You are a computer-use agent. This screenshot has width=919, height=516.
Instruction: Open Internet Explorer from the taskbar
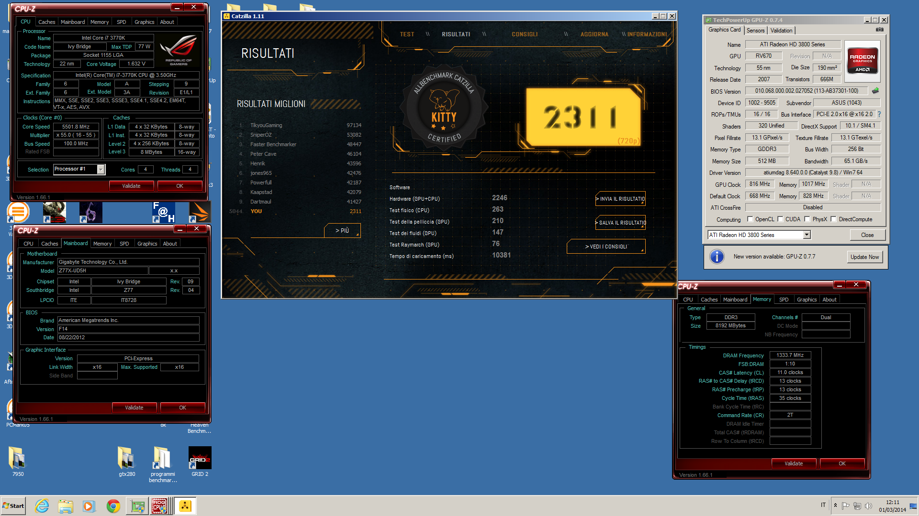click(x=42, y=506)
